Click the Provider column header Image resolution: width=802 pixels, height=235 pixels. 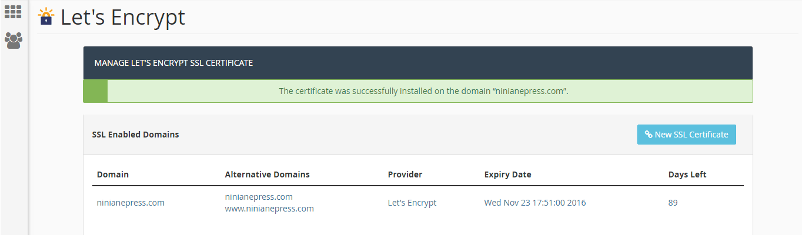point(405,174)
